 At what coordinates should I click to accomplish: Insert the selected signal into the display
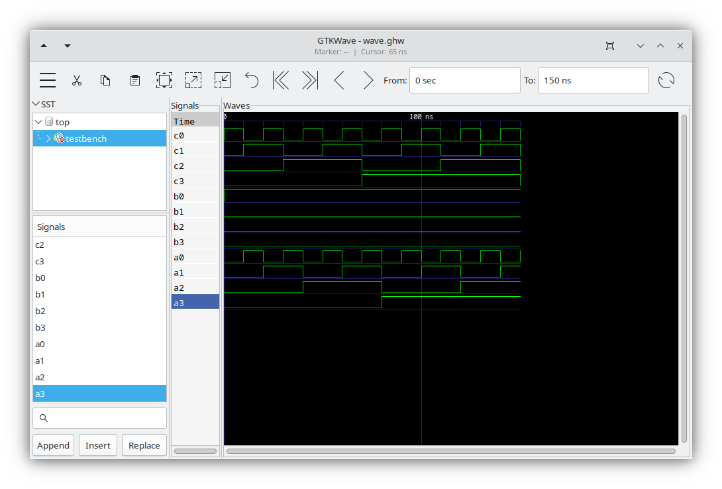coord(97,445)
